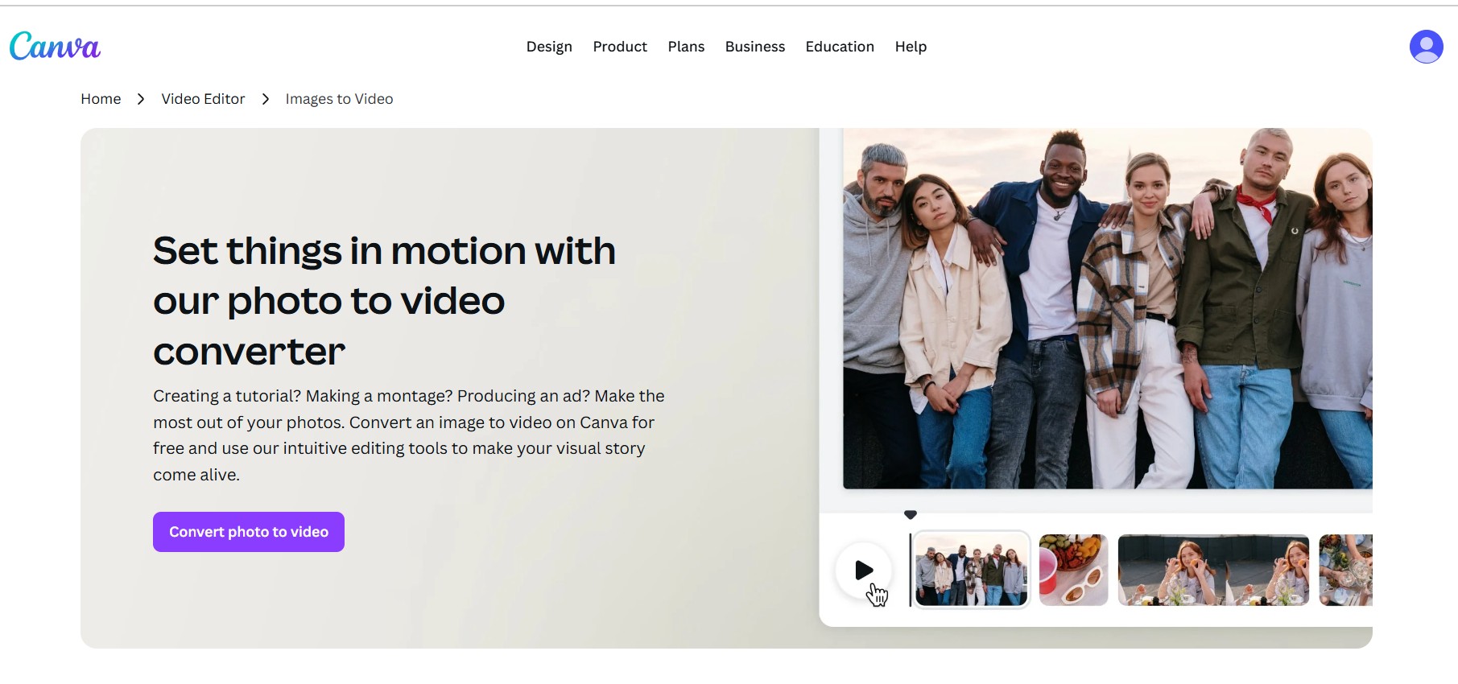Go to Home breadcrumb
1458x684 pixels.
point(101,99)
